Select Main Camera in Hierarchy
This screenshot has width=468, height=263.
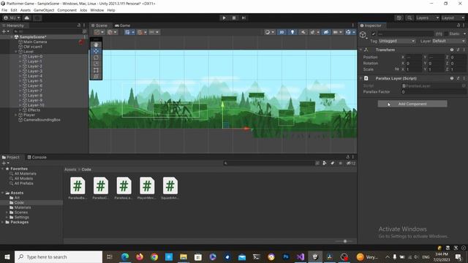point(35,42)
